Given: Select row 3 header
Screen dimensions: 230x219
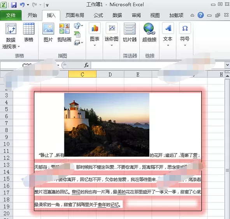Looking at the screenshot, I should tap(7, 95).
